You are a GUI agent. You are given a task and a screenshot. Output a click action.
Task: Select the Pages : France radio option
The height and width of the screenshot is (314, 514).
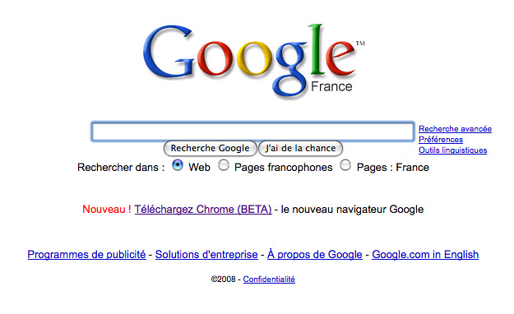tap(345, 165)
